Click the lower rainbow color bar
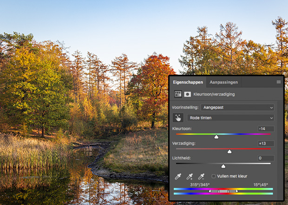Screen dimensions: 288x205 click(x=223, y=193)
